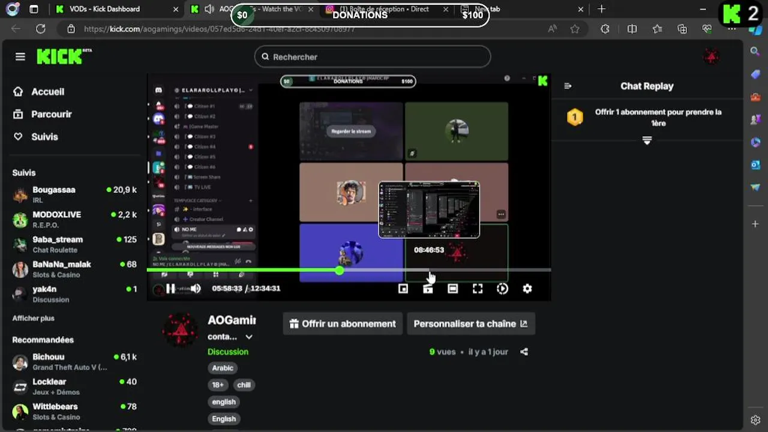Expand the channel description chevron
The height and width of the screenshot is (432, 768).
[249, 337]
